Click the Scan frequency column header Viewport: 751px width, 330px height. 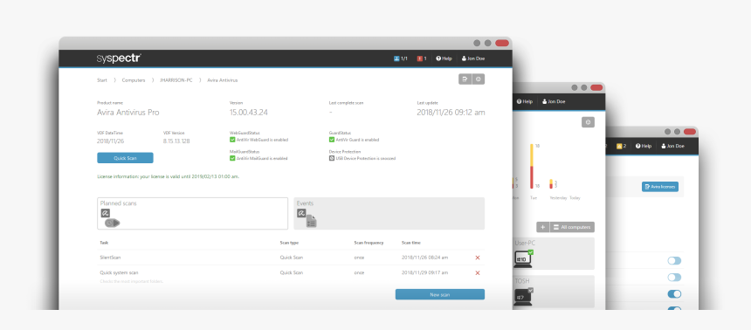click(369, 243)
